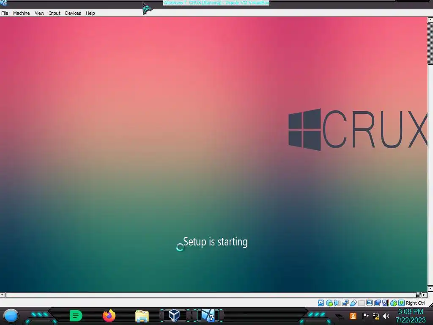Switch to VirtualBox Manager taskbar button

tap(175, 316)
